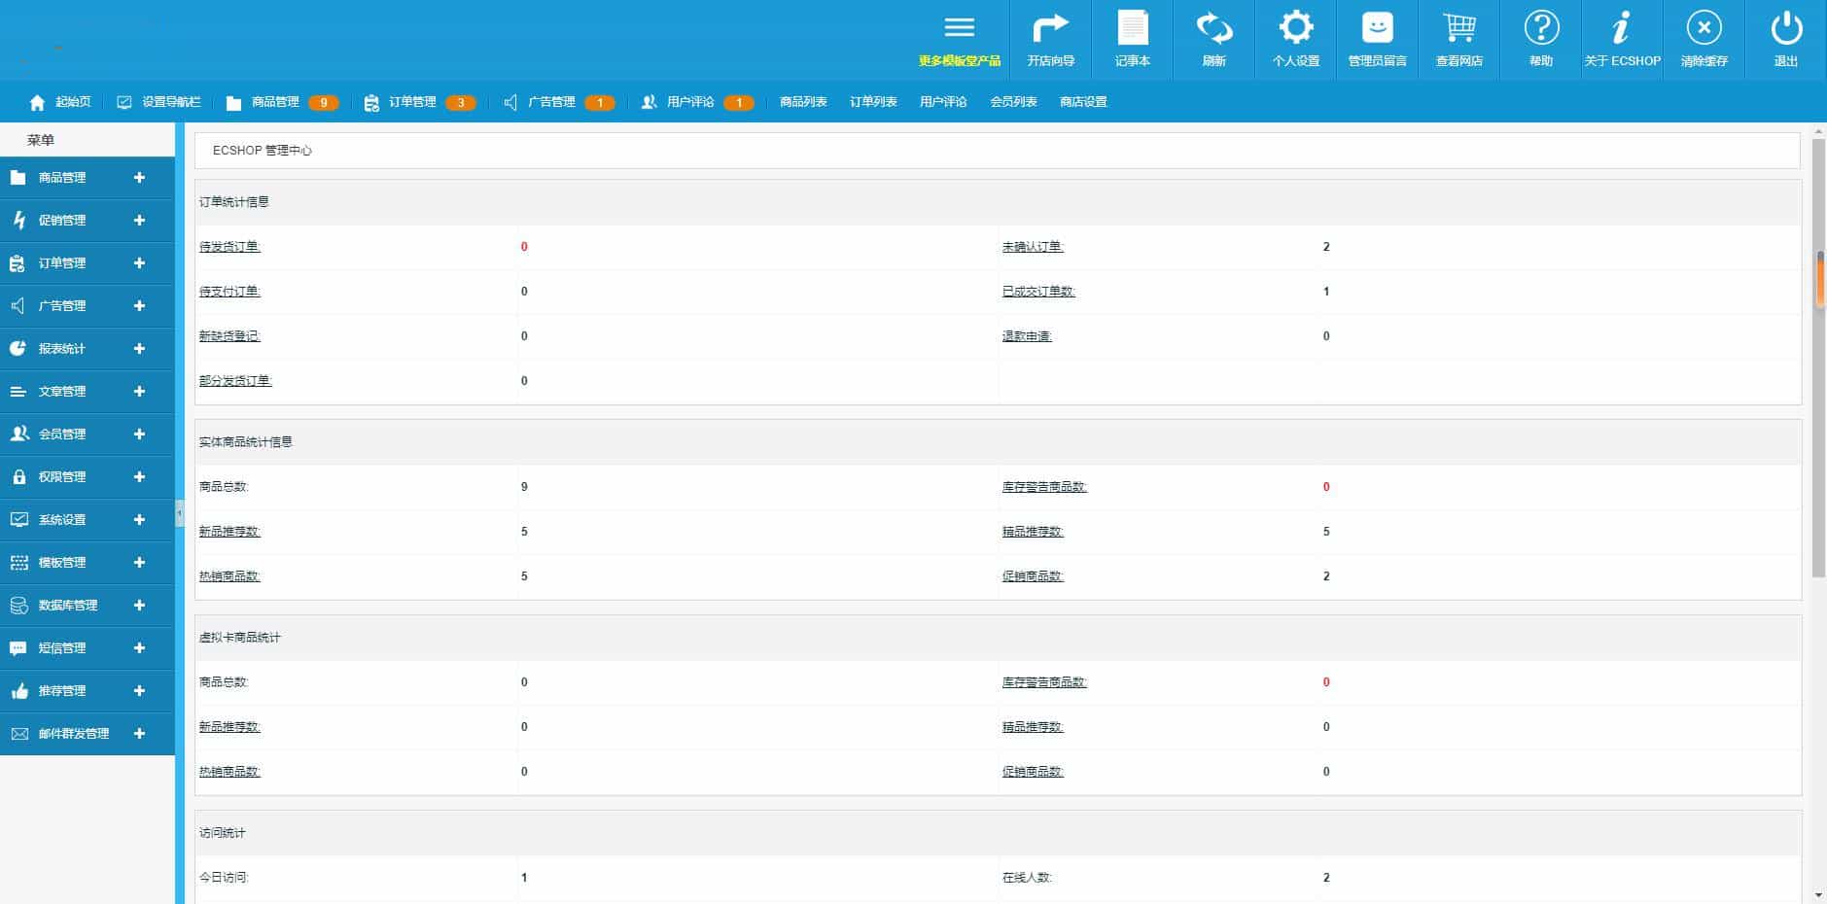
Task: Open the 开店向导 wizard icon
Action: [x=1050, y=39]
